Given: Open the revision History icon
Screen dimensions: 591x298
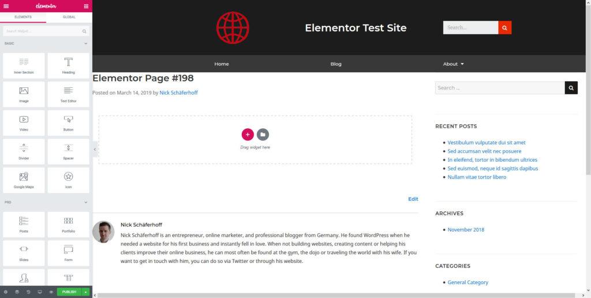Looking at the screenshot, I should pos(28,292).
